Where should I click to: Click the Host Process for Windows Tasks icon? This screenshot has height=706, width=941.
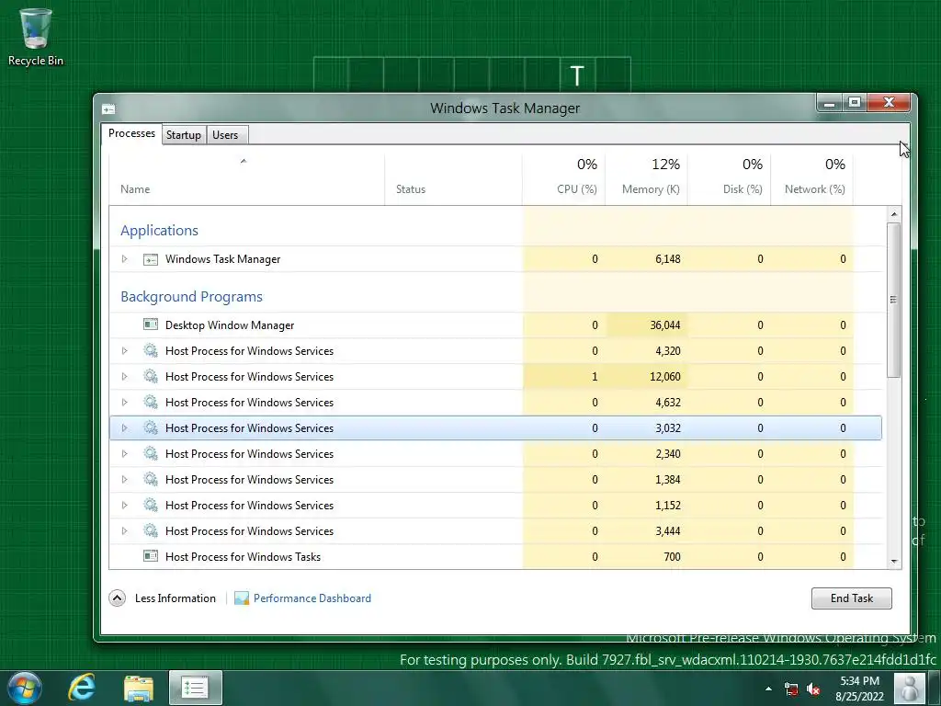pyautogui.click(x=151, y=556)
